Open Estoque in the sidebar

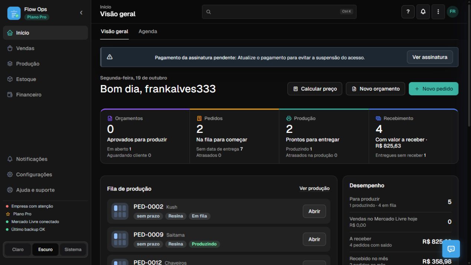46,79
